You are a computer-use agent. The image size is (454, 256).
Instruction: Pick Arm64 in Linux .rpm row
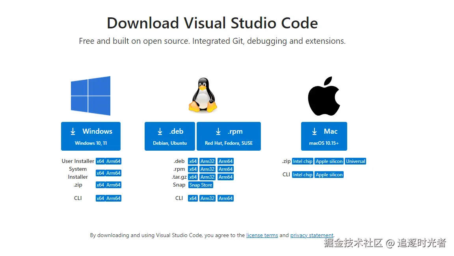point(225,169)
